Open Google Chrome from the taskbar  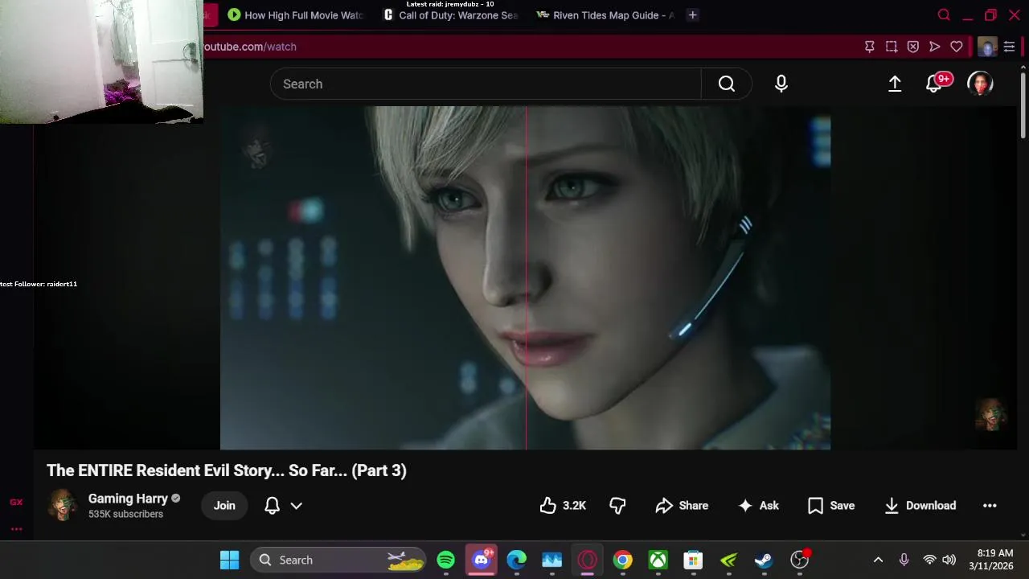[623, 560]
